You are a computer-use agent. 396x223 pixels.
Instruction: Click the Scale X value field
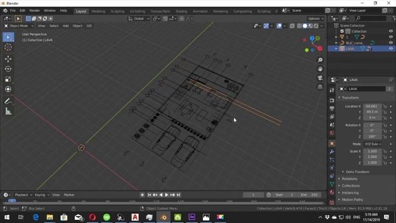pyautogui.click(x=372, y=151)
